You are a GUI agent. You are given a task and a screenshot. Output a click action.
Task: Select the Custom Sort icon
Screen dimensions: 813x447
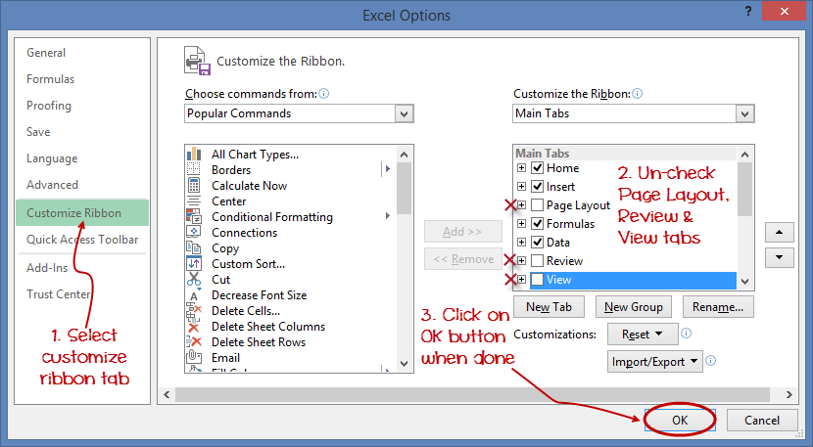click(193, 264)
